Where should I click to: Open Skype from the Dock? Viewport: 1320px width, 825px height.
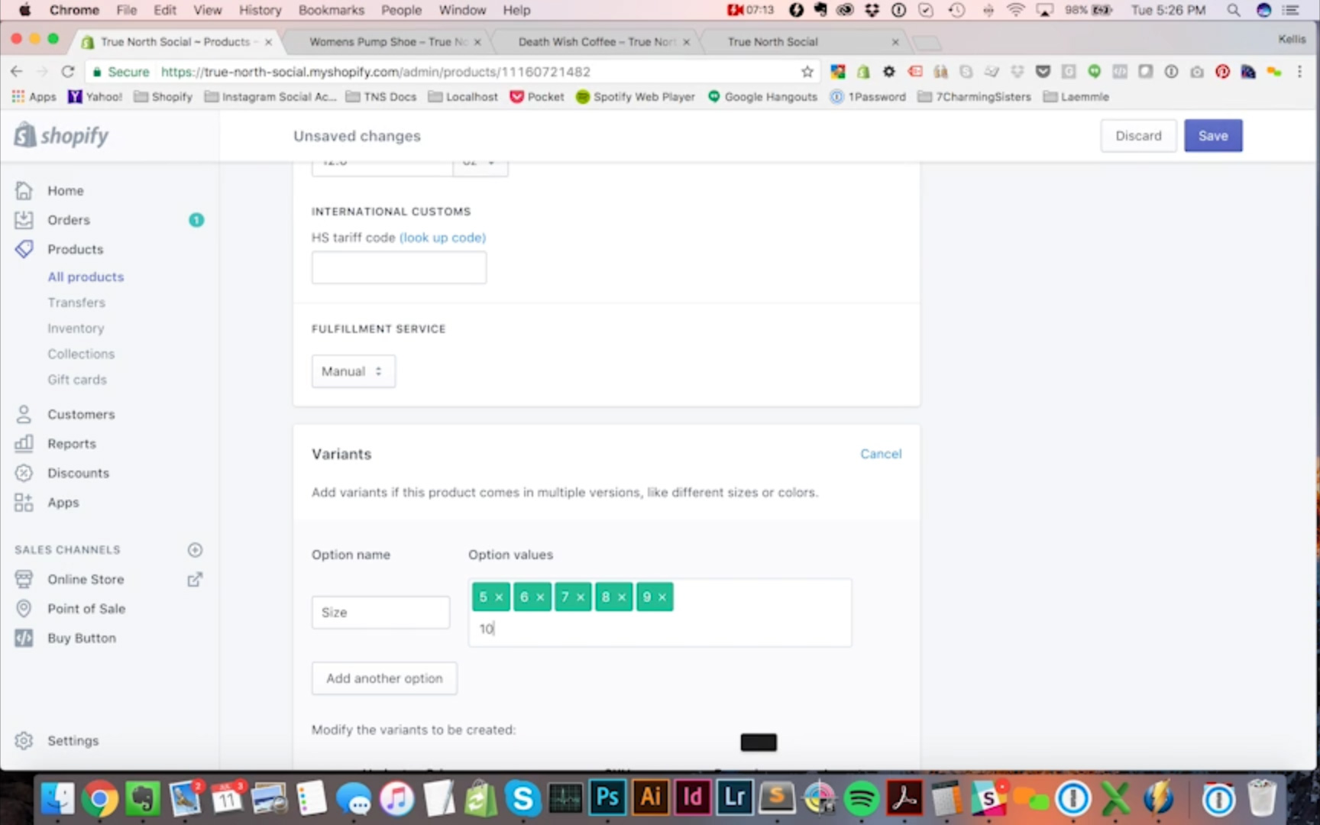coord(522,799)
